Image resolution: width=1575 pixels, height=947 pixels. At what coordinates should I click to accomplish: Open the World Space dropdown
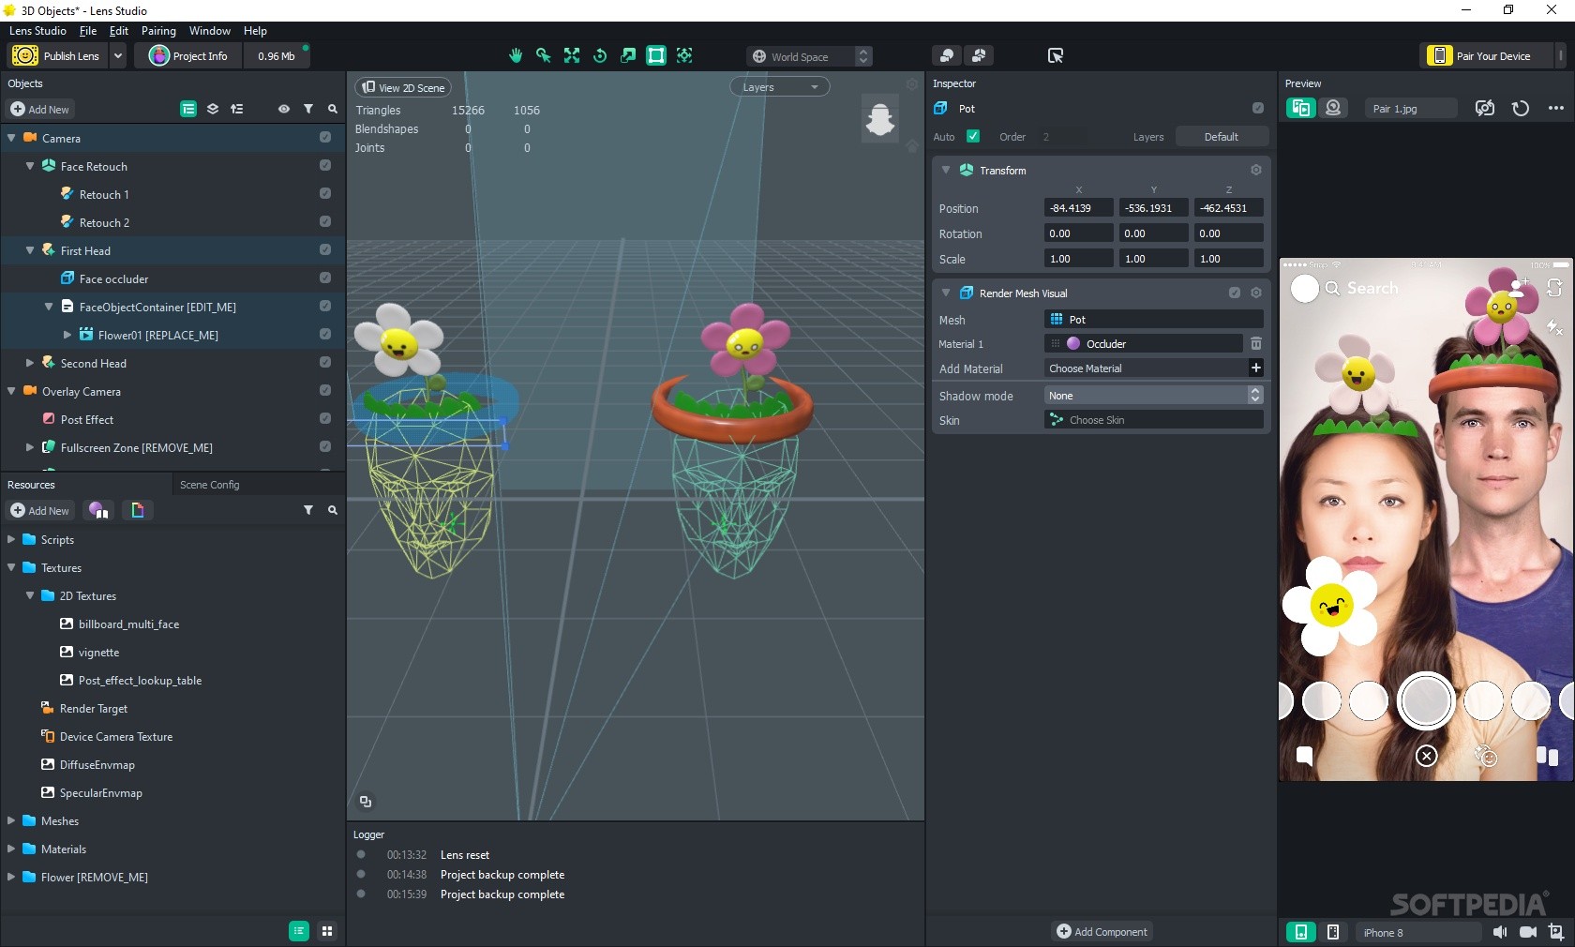point(808,56)
